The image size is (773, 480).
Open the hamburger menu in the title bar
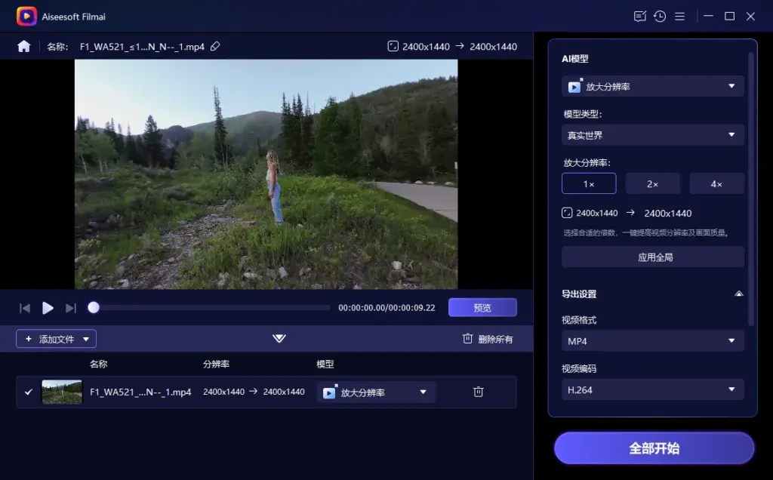[680, 16]
